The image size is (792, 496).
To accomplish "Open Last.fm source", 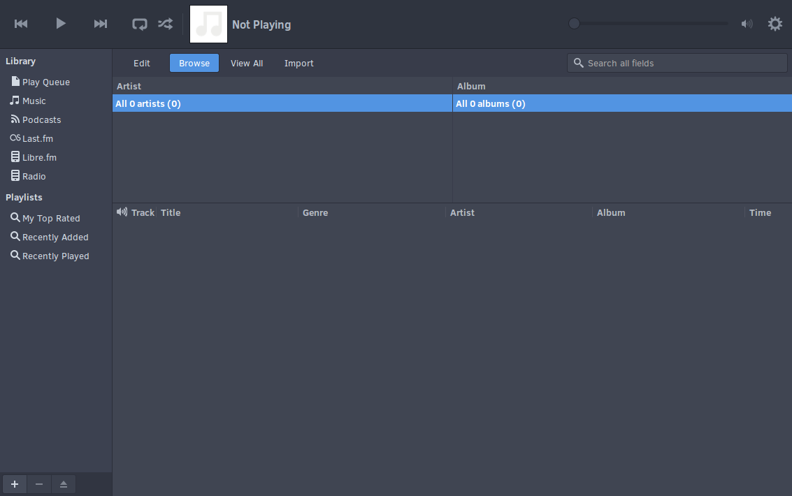I will (x=37, y=138).
